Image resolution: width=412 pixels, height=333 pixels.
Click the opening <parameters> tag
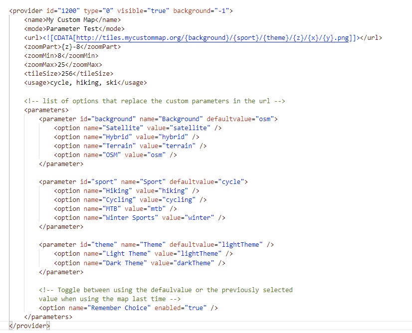coord(46,110)
